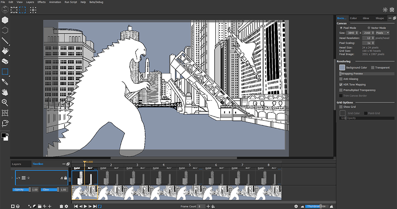
Task: Enable the Anti-Aliasing checkbox
Action: point(341,79)
